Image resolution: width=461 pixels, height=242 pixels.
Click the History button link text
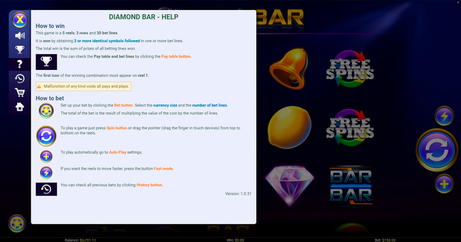[x=149, y=185]
